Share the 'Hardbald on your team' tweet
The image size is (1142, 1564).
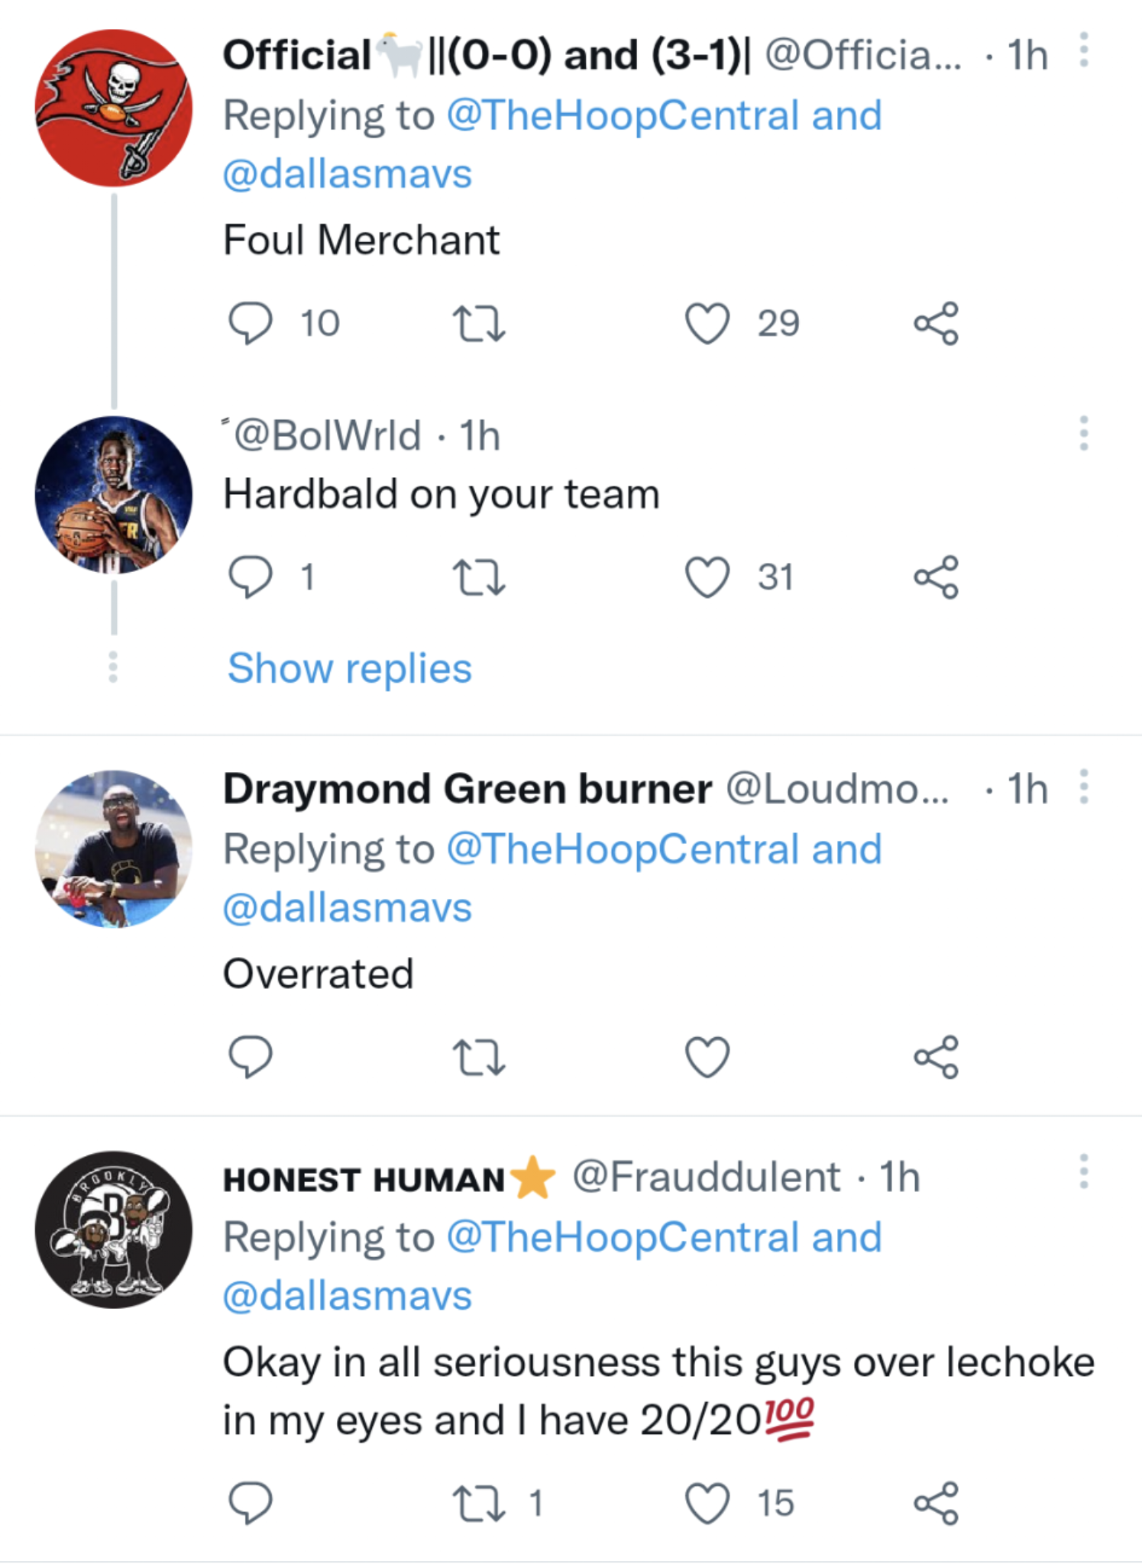pos(936,577)
